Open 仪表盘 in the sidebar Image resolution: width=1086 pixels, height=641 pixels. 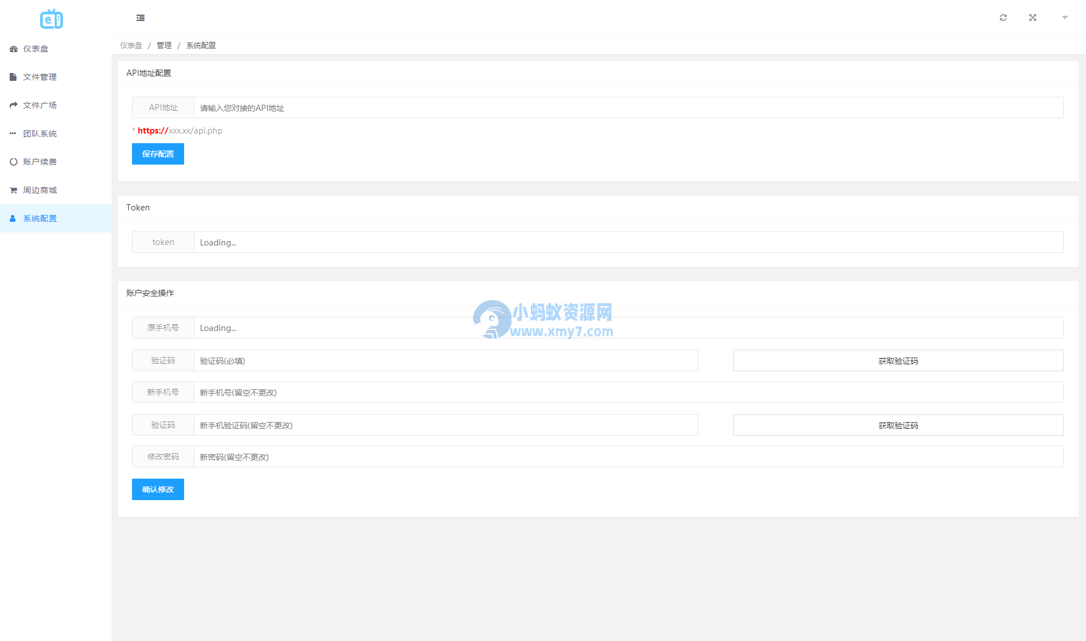point(56,49)
